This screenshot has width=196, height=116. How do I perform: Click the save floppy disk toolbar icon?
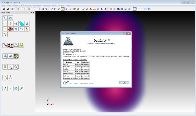tap(8, 9)
